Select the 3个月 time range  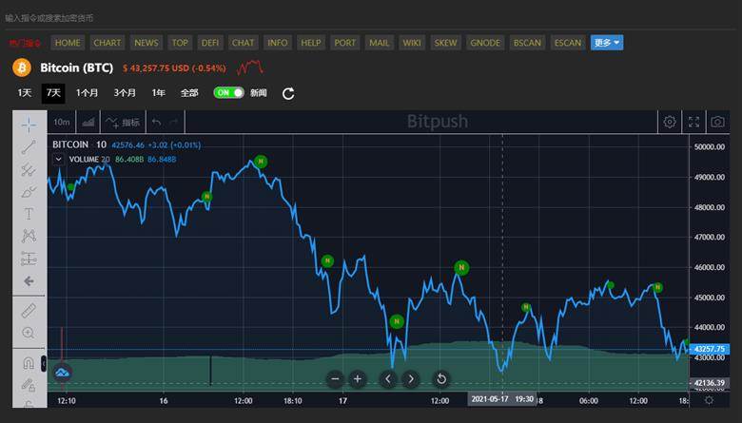(125, 93)
